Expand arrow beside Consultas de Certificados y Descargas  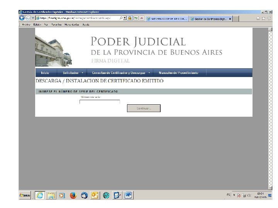(149, 73)
